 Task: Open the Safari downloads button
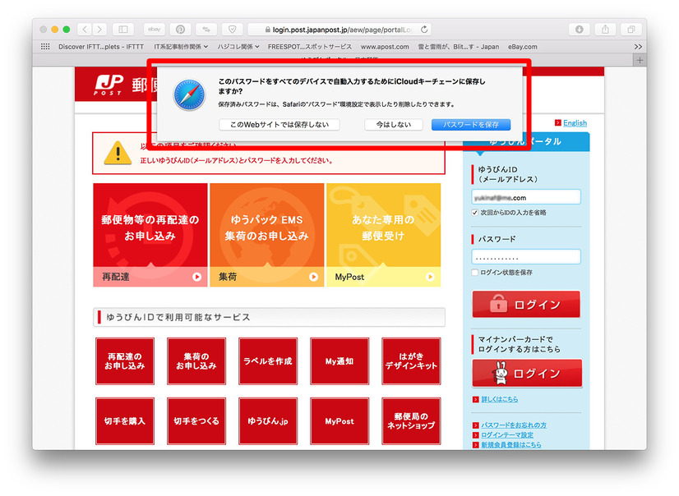pos(579,30)
